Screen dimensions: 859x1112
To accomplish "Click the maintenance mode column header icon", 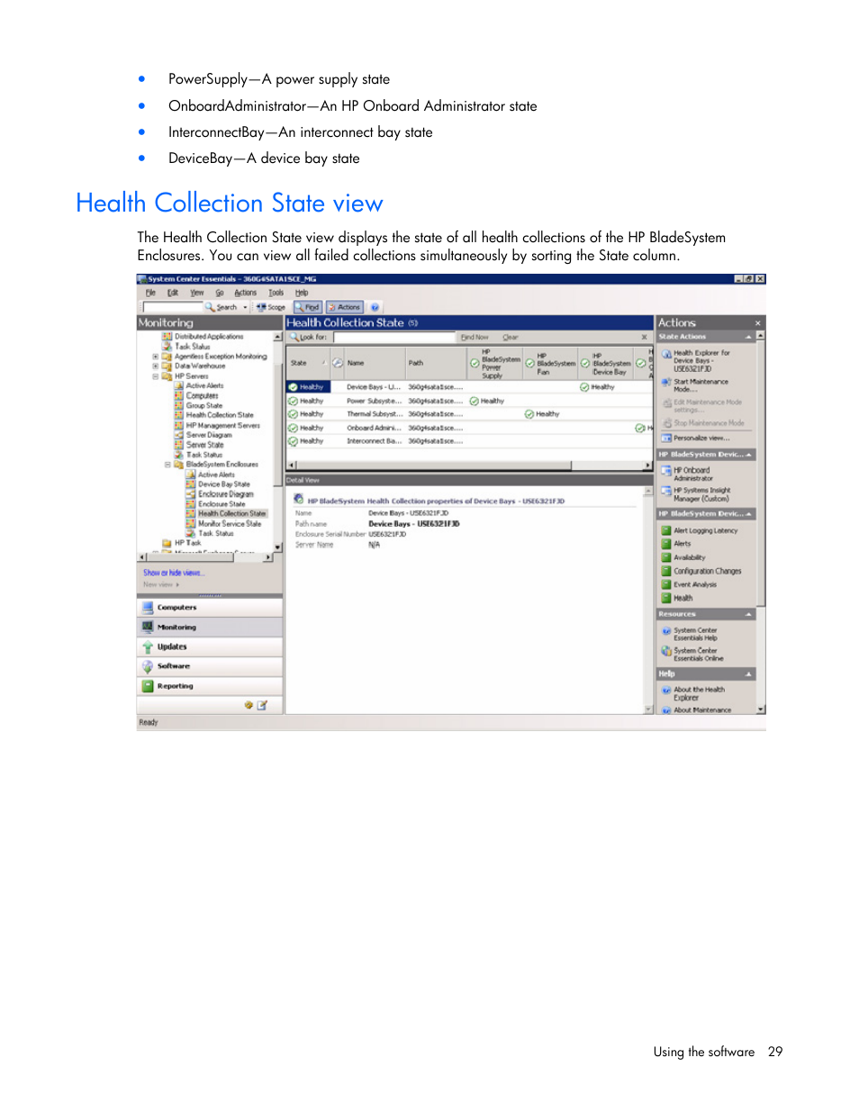I will (x=338, y=363).
